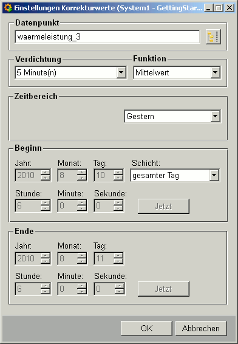Confirm settings with OK button

tap(146, 328)
